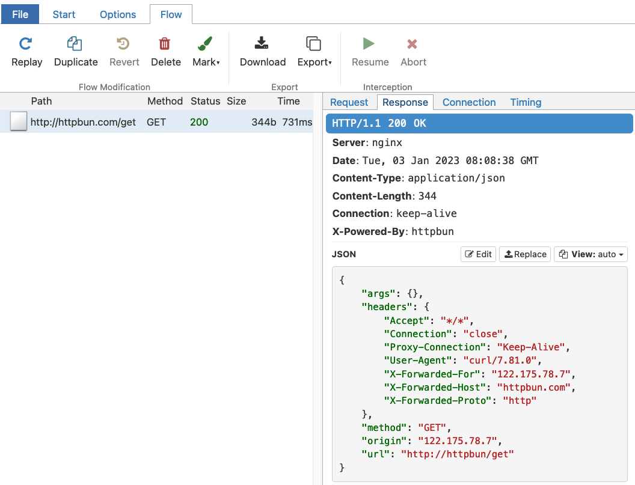Click the Content-Type value application/json
Image resolution: width=635 pixels, height=485 pixels.
tap(456, 178)
